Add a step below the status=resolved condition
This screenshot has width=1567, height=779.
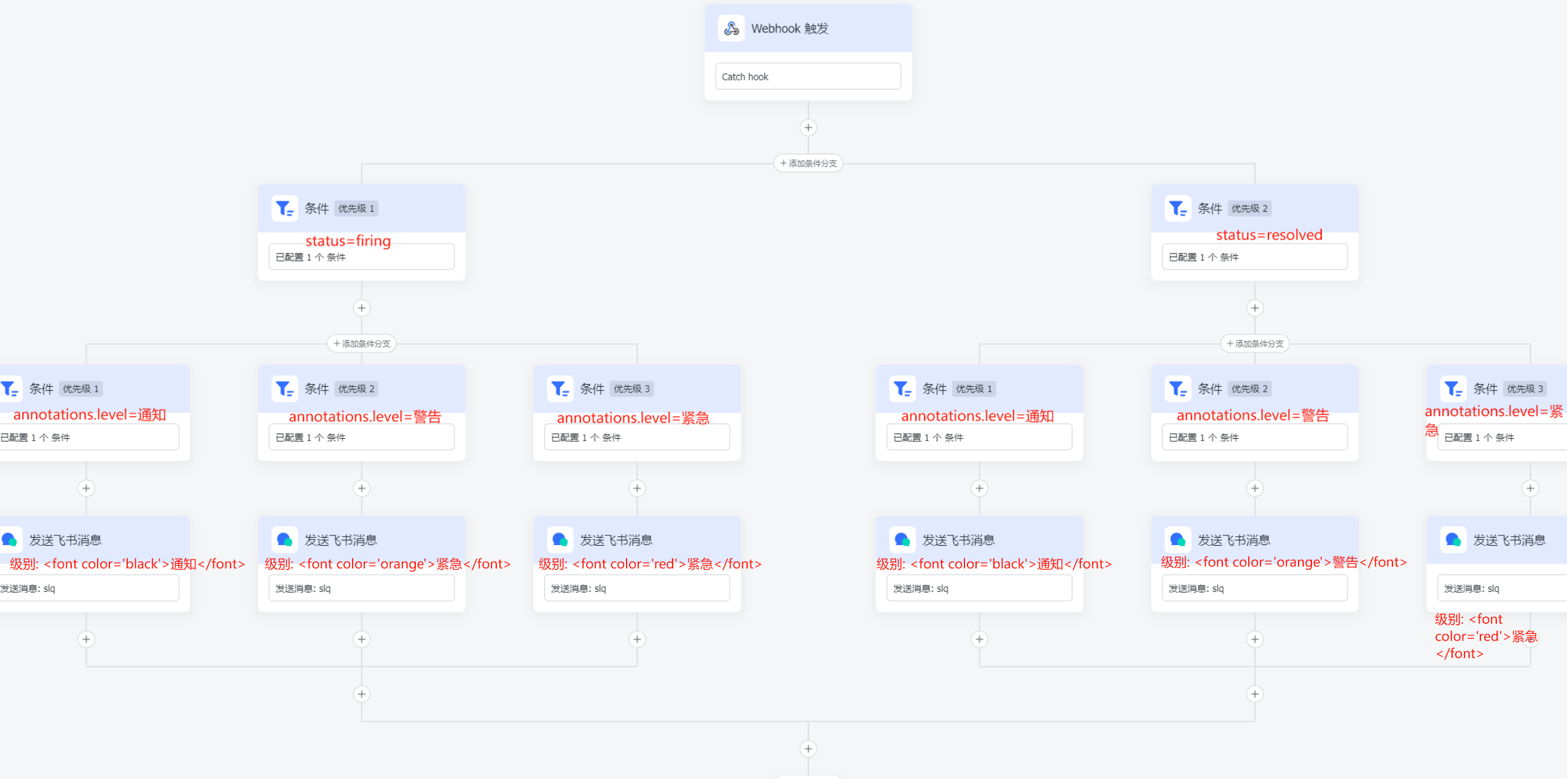[x=1255, y=308]
